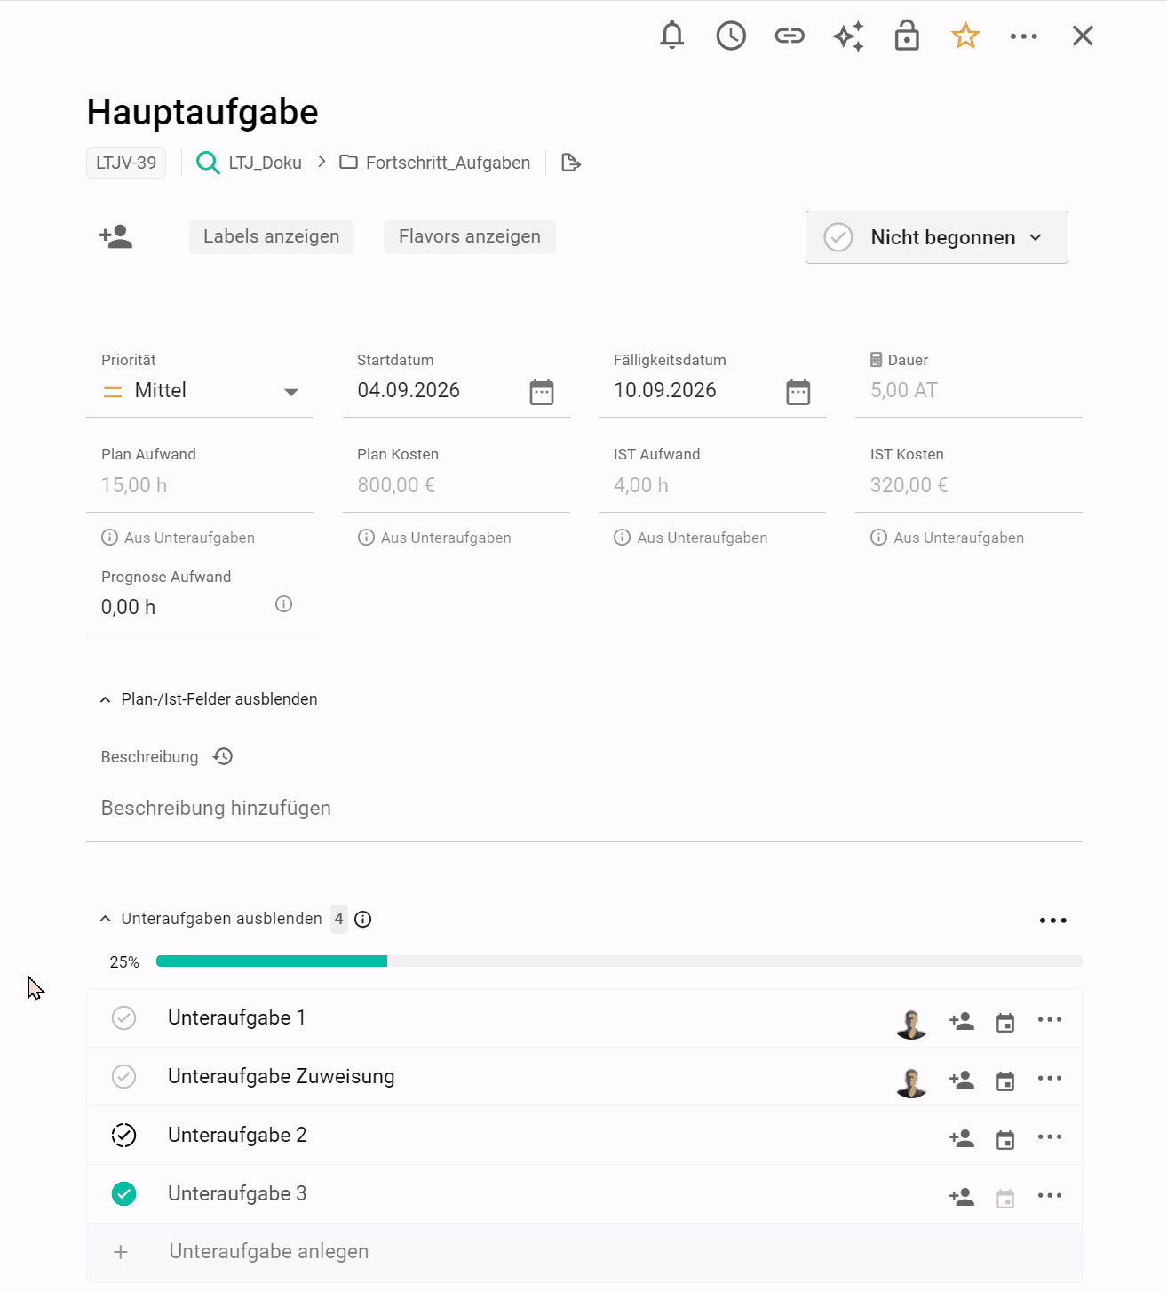
Task: Open more options for Unteraufgabe 2
Action: pos(1050,1136)
